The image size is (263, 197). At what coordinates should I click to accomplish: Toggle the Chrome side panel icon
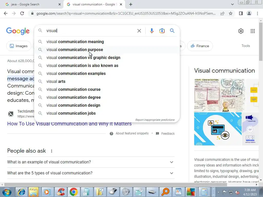click(x=241, y=13)
